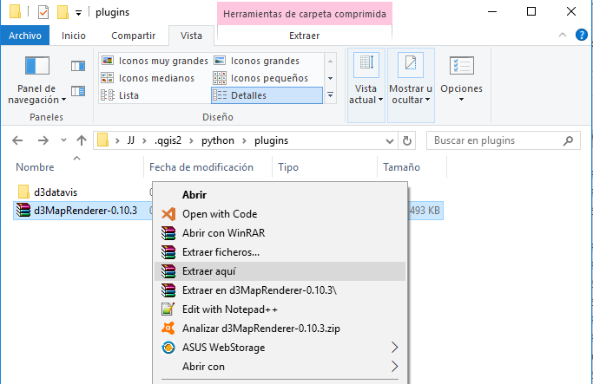Image resolution: width=593 pixels, height=384 pixels.
Task: Choose Analizar d3MapRenderer-0.10.3.zip
Action: 280,329
